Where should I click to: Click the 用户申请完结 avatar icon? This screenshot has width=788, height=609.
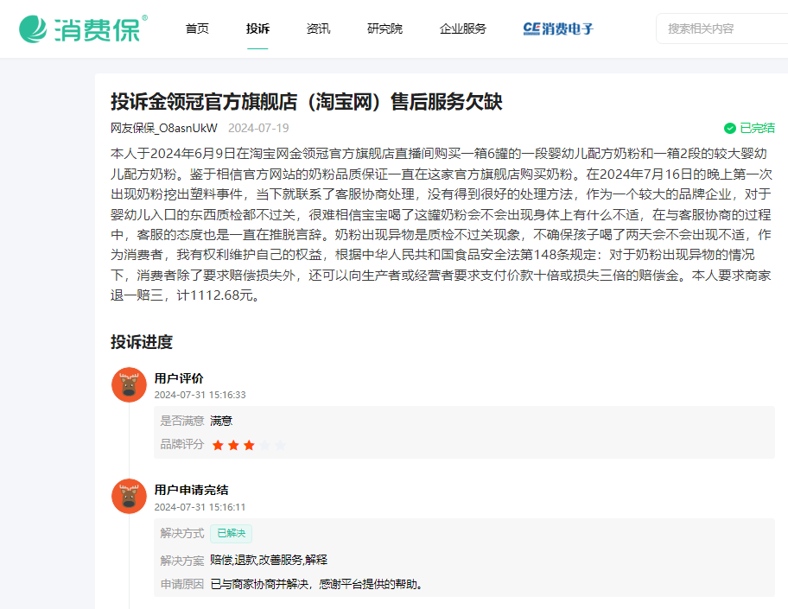129,497
